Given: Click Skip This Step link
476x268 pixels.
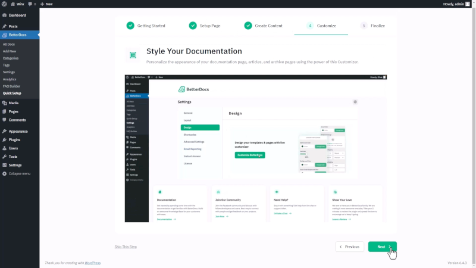Looking at the screenshot, I should click(x=126, y=247).
